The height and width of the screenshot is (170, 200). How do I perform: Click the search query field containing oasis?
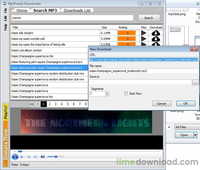coord(72,18)
